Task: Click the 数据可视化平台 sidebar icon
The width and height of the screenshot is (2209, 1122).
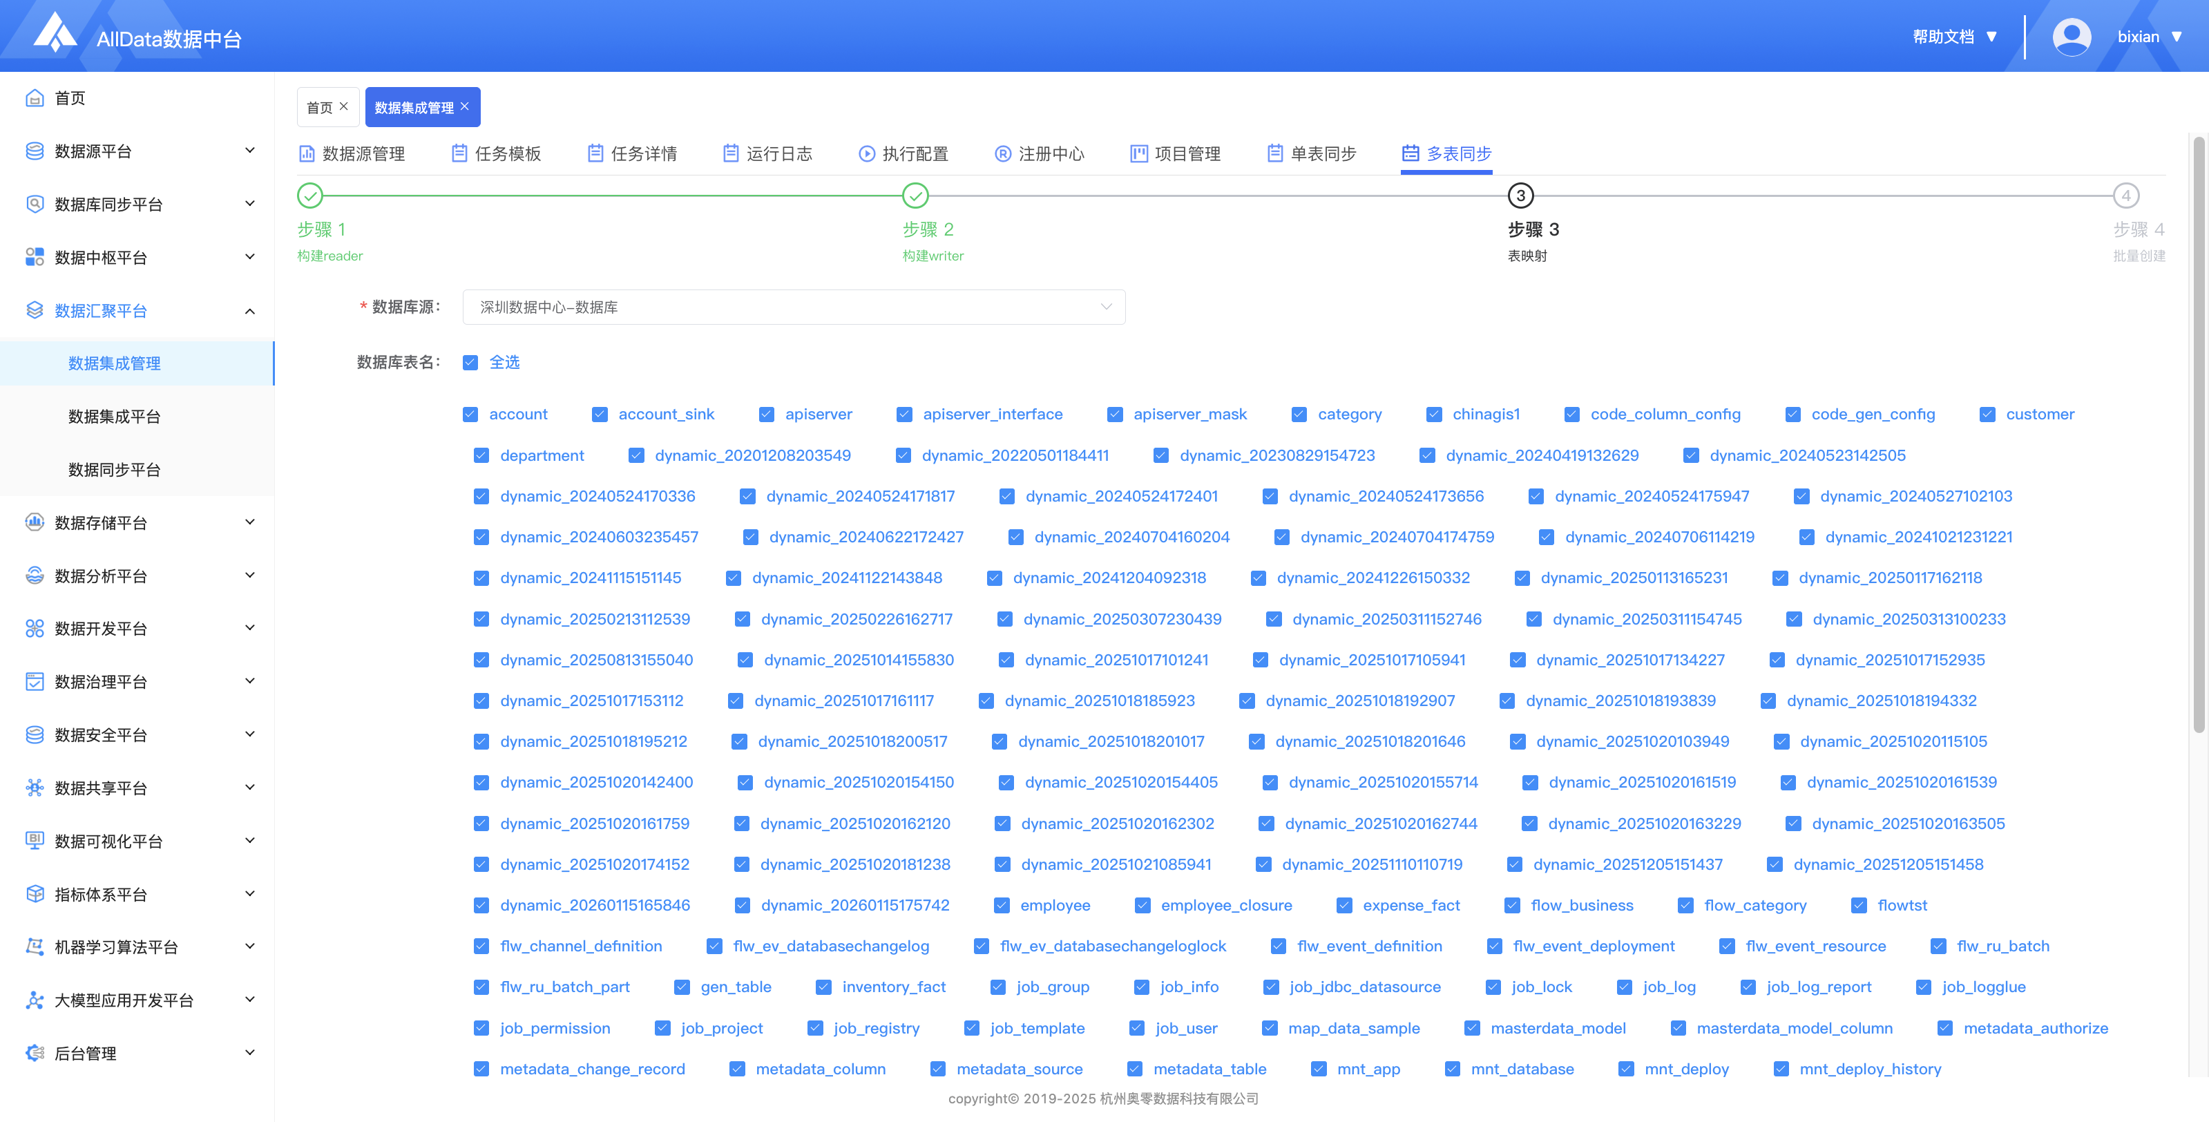Action: [35, 841]
